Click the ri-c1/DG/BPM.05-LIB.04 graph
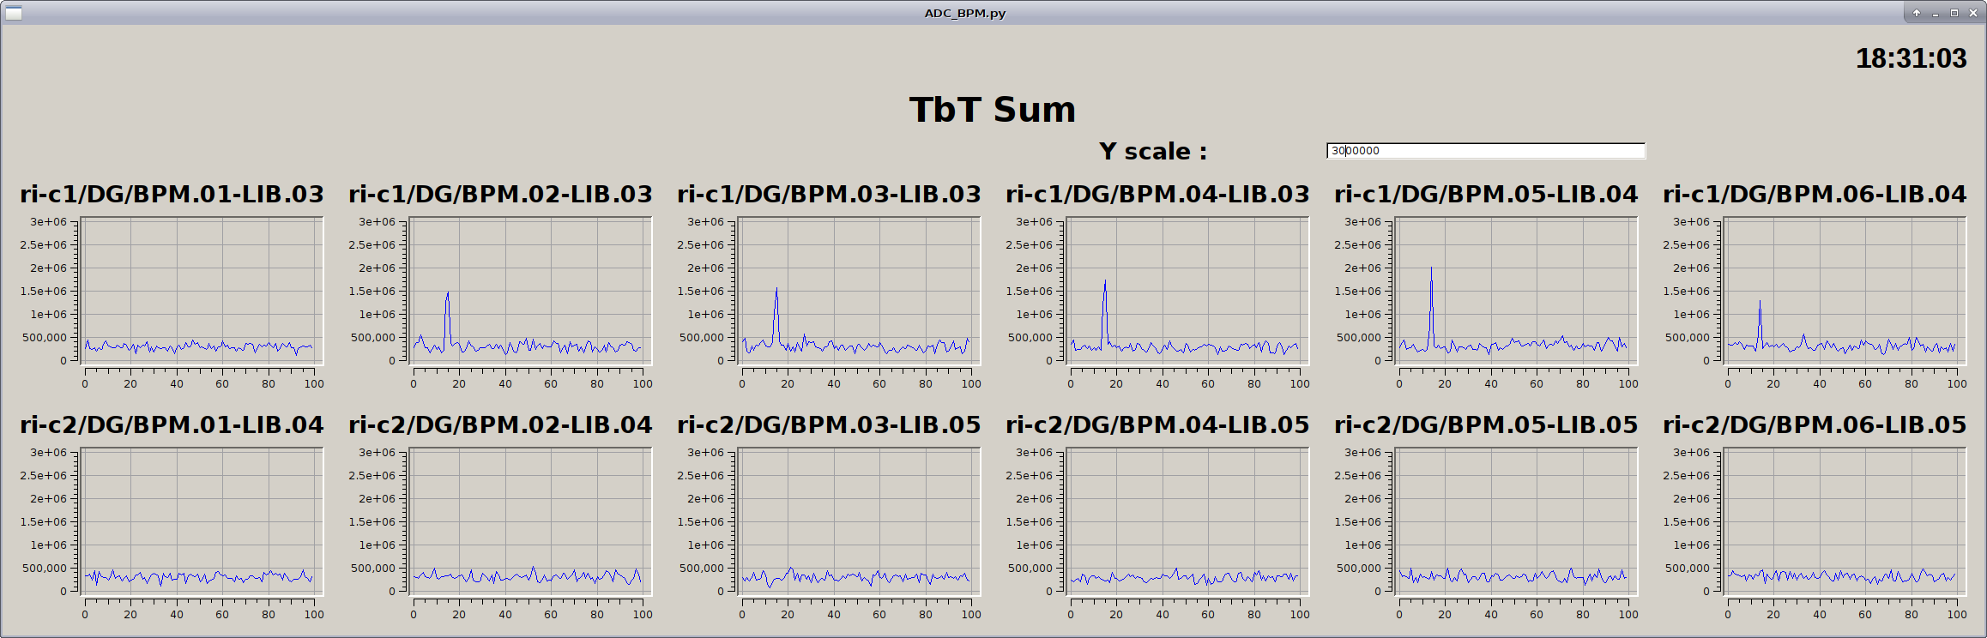This screenshot has width=1987, height=638. (x=1515, y=290)
